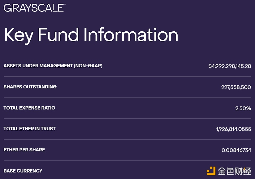Screen dimensions: 255x179
Task: Click the Chinese watermark text 金色财经
Action: tap(234, 171)
